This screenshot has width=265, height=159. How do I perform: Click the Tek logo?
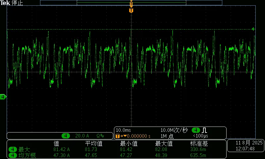[x=5, y=3]
